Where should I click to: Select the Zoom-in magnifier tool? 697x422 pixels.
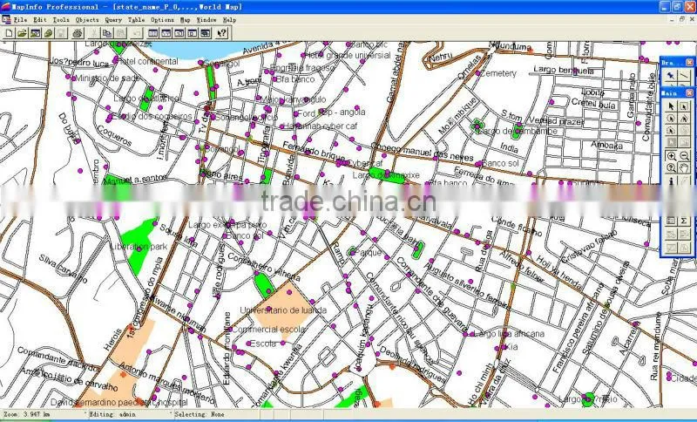tap(671, 156)
